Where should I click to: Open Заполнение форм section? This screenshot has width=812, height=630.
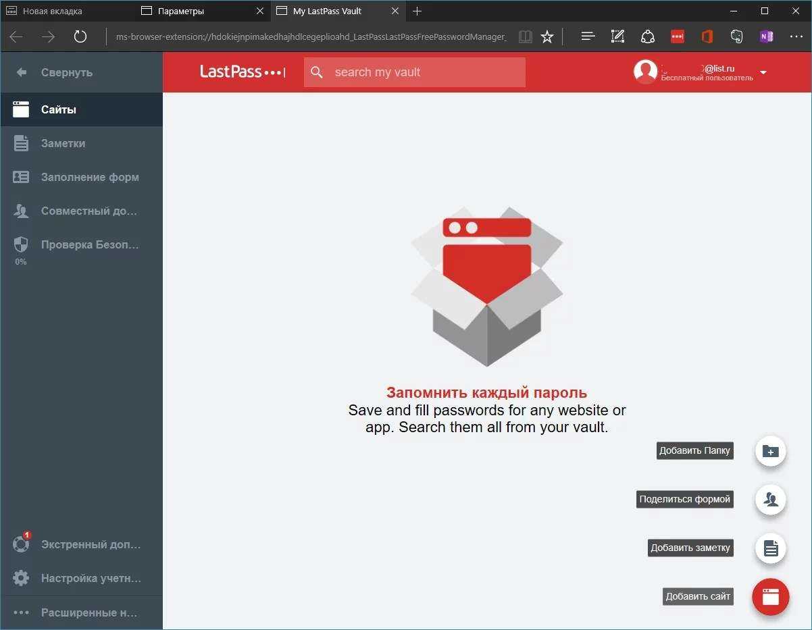click(89, 177)
